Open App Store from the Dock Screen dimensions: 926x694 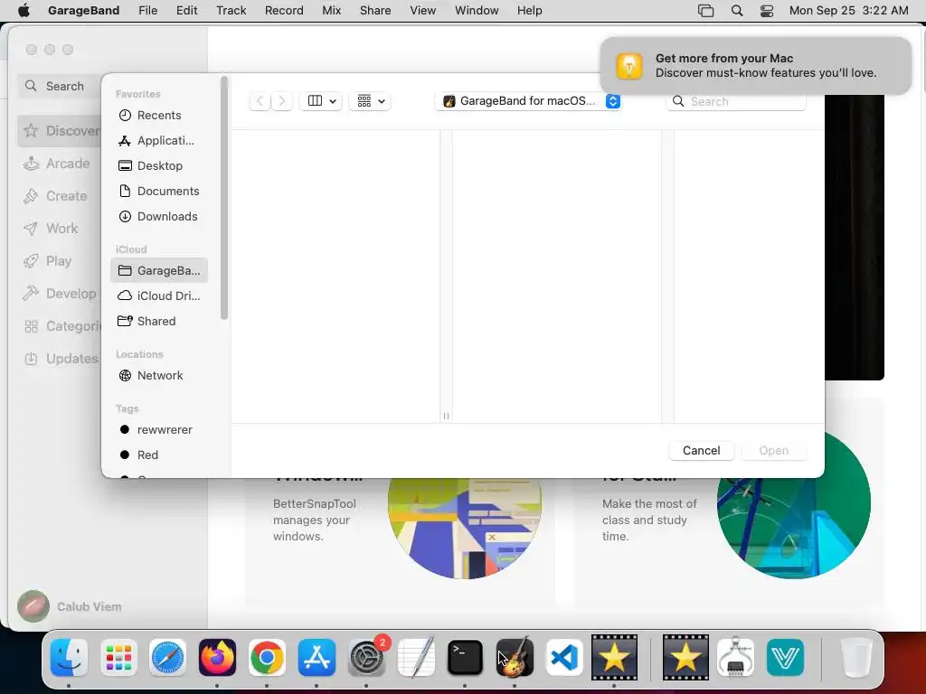click(317, 658)
